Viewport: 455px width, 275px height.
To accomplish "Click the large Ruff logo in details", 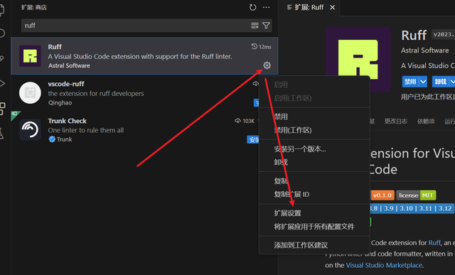I will pyautogui.click(x=358, y=60).
